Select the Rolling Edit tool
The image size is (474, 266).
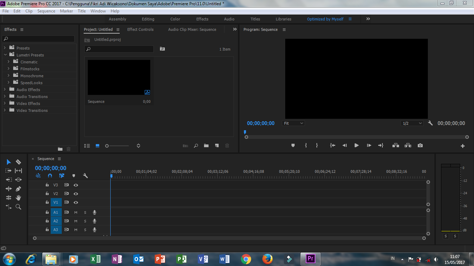(x=9, y=198)
